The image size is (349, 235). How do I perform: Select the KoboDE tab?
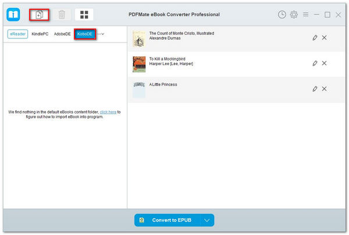coord(85,34)
